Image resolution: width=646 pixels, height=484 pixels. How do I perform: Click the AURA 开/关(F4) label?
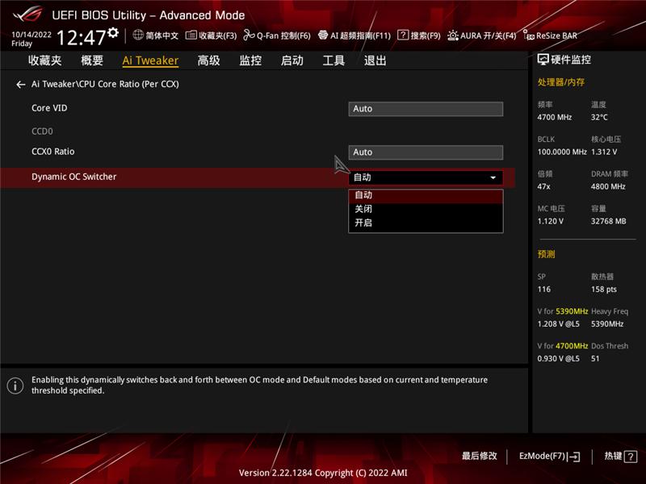[489, 35]
